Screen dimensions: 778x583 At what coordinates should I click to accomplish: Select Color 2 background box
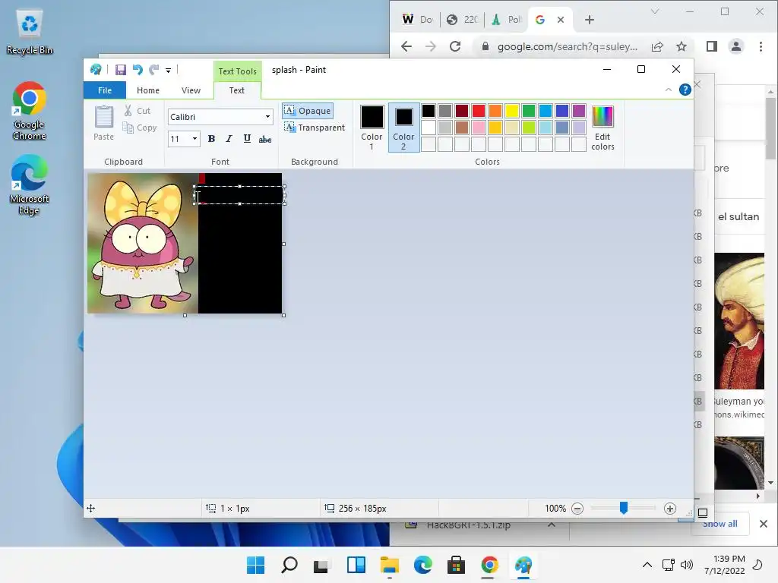[x=403, y=128]
